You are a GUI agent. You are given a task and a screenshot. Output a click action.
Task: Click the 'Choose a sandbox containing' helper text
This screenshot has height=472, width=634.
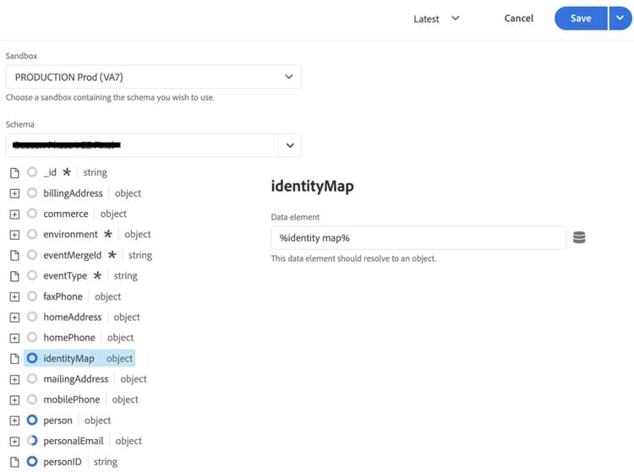click(x=110, y=97)
